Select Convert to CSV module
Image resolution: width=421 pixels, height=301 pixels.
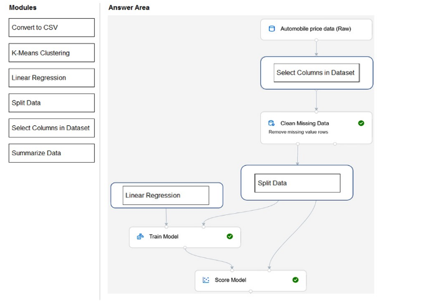pyautogui.click(x=52, y=27)
